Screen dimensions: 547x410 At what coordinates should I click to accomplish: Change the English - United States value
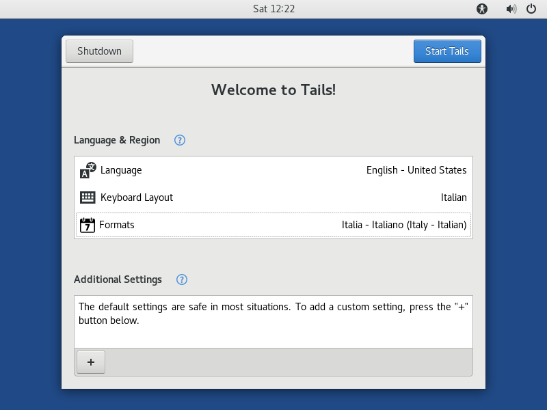416,170
